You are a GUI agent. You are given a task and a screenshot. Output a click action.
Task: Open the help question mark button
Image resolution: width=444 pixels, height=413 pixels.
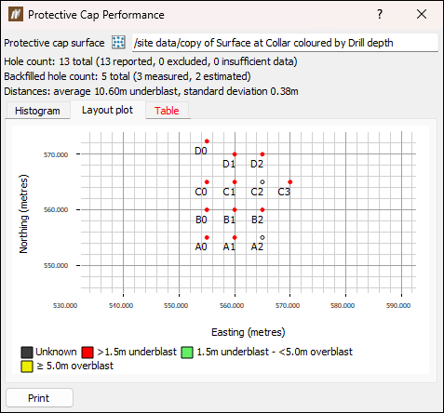click(380, 14)
